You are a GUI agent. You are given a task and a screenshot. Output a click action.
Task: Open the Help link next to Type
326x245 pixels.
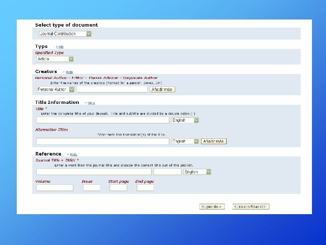click(x=60, y=47)
